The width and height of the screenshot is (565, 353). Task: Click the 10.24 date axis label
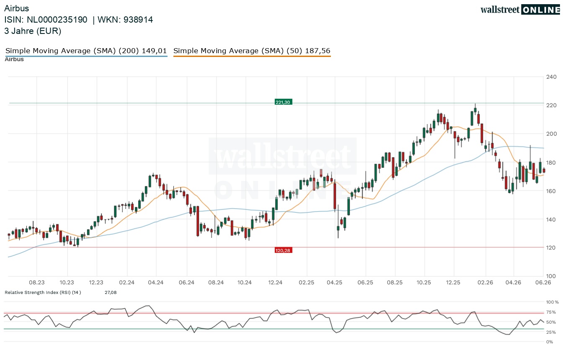245,283
